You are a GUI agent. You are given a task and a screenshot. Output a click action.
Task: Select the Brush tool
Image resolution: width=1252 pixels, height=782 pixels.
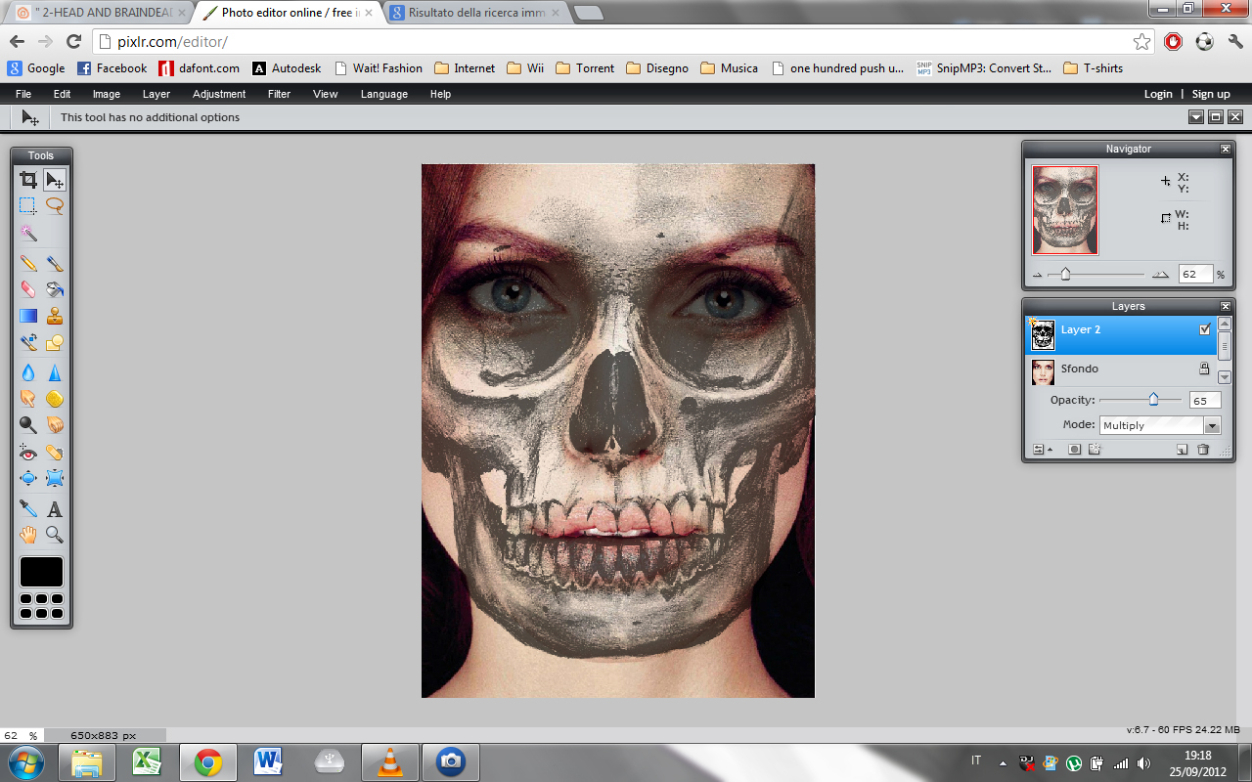(55, 263)
